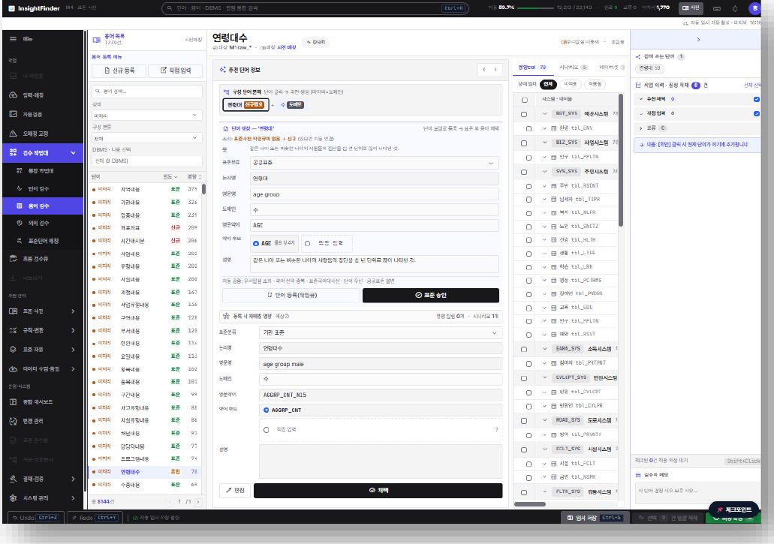Image resolution: width=774 pixels, height=544 pixels.
Task: Select the 미적용 status filter pill
Action: point(570,84)
